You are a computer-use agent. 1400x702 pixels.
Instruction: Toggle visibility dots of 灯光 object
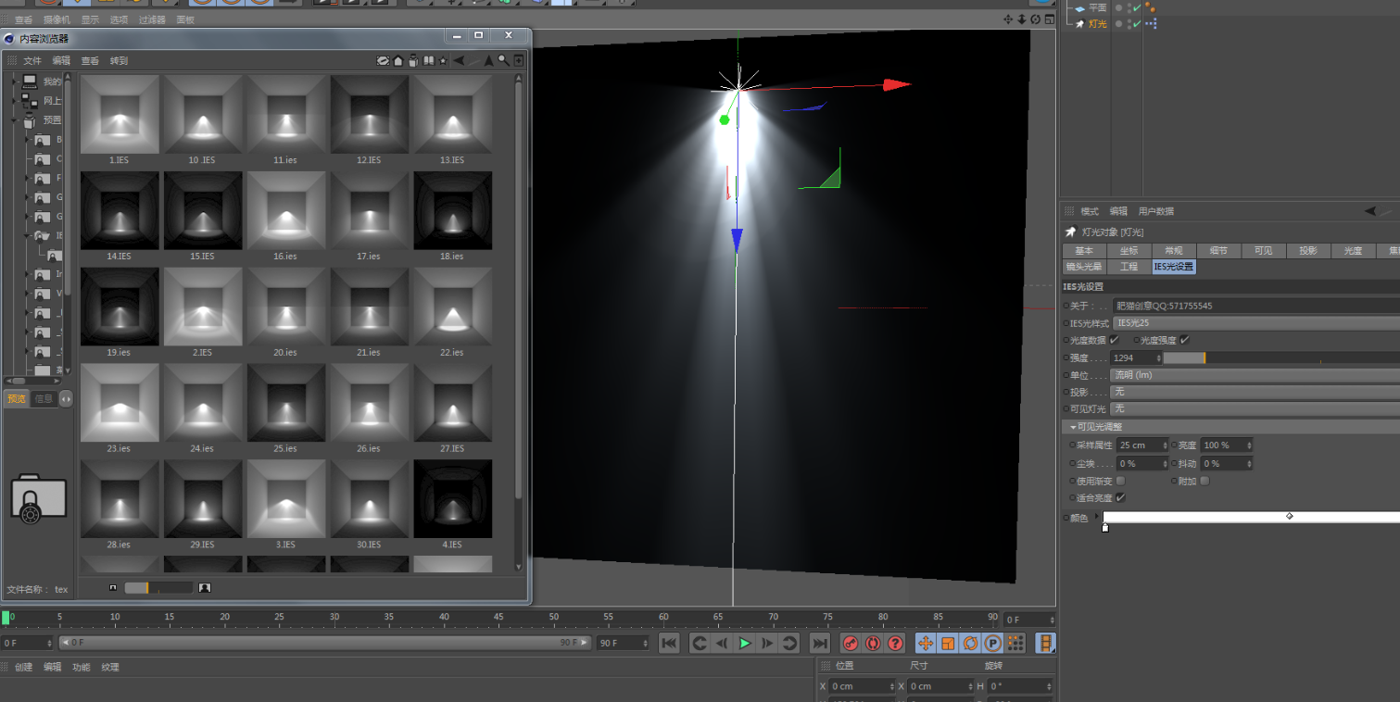(x=1129, y=23)
